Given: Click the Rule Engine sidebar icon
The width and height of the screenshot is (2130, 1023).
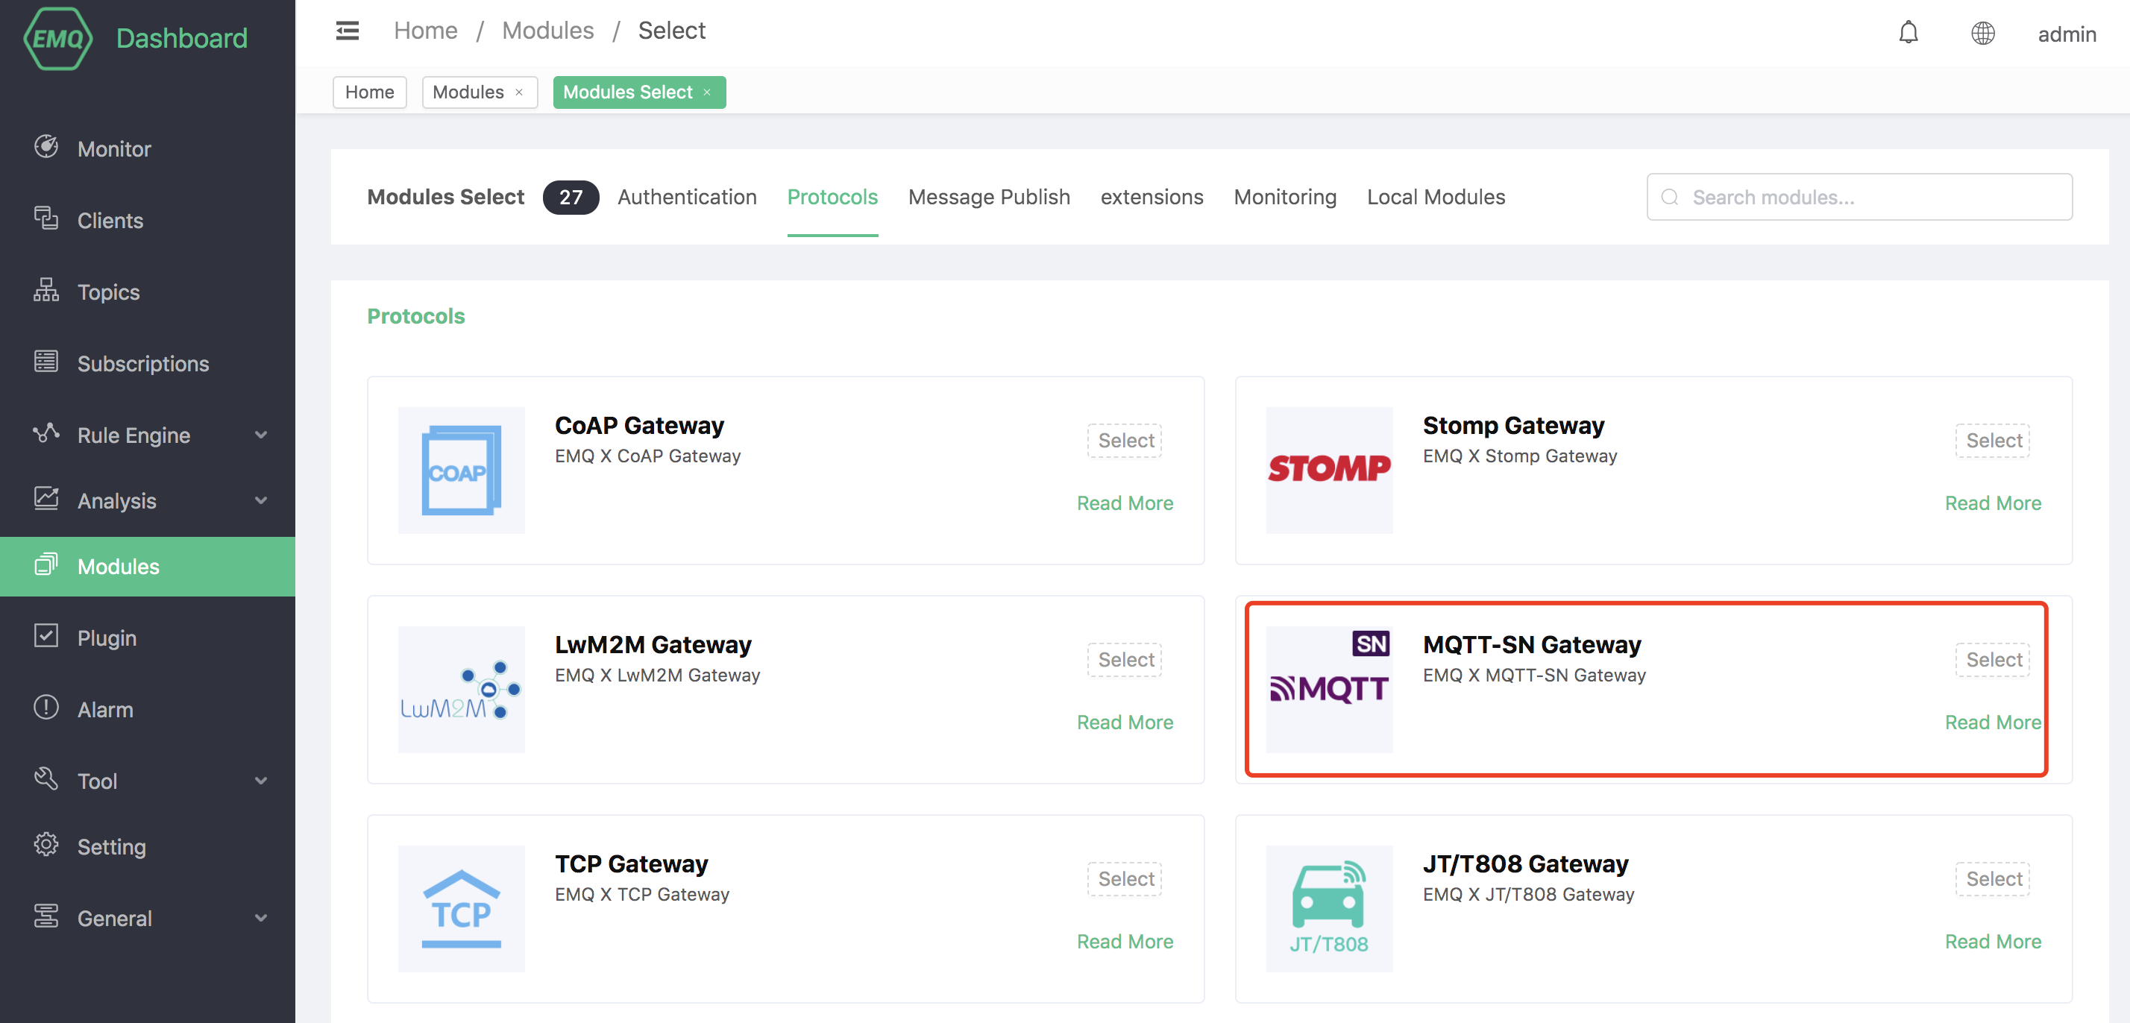Looking at the screenshot, I should (46, 432).
